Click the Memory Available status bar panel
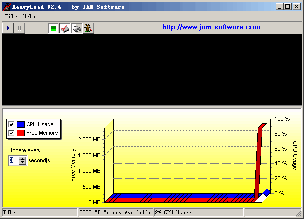This screenshot has height=219, width=304. click(x=115, y=212)
